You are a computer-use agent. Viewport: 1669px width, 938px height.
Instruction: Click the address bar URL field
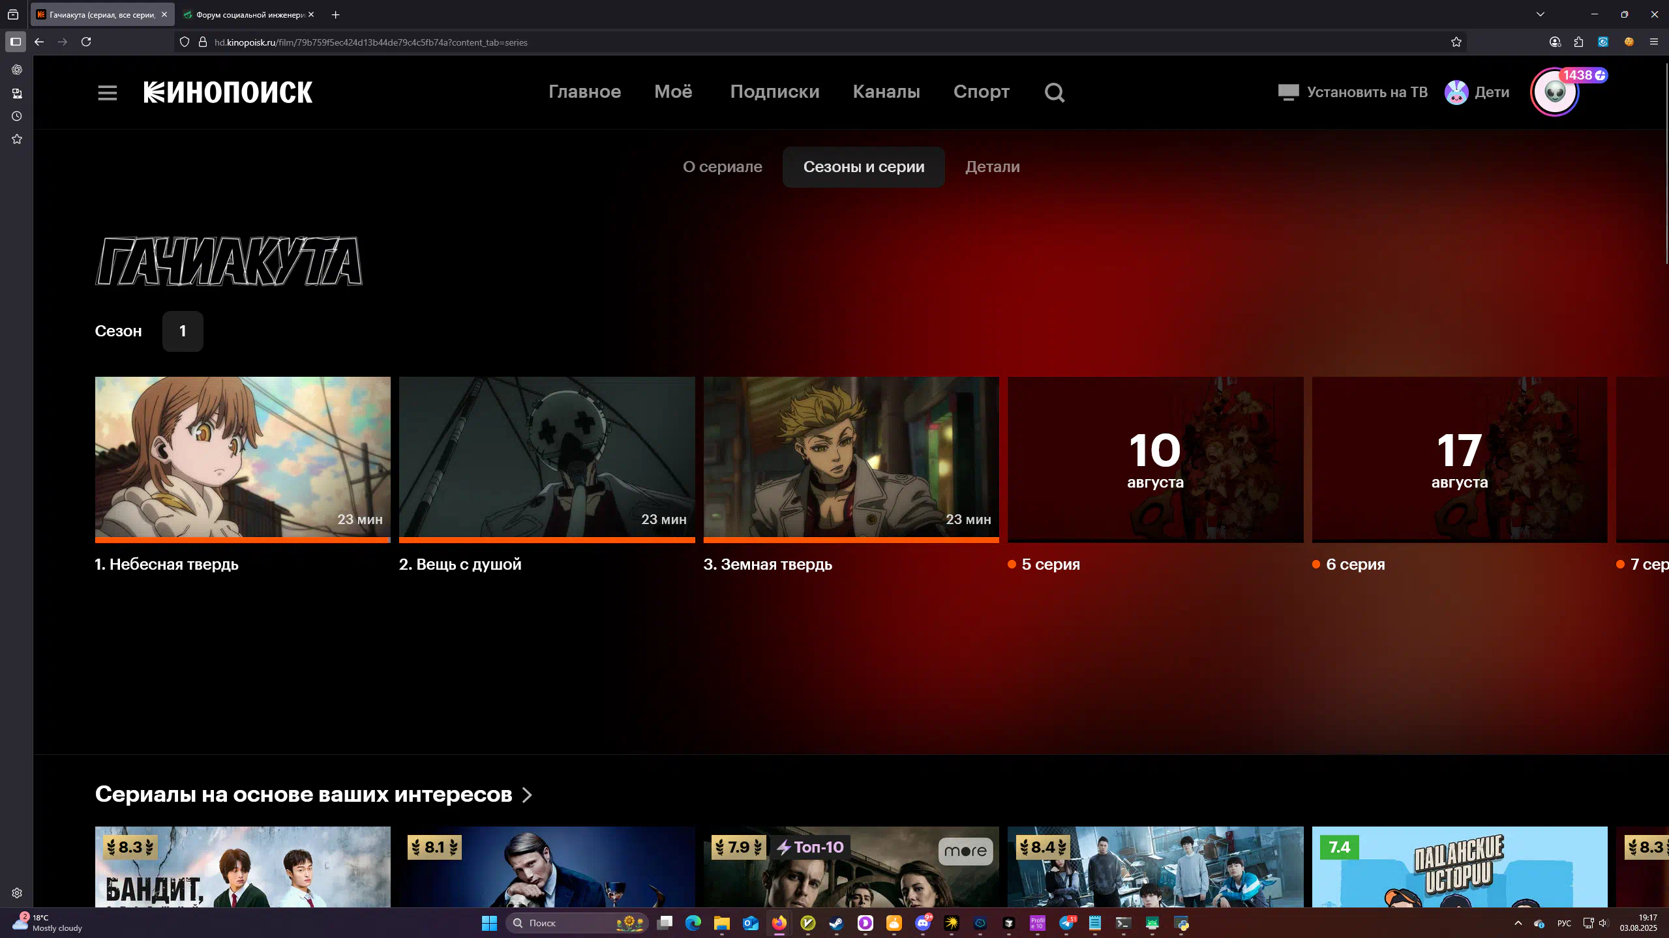(x=822, y=42)
